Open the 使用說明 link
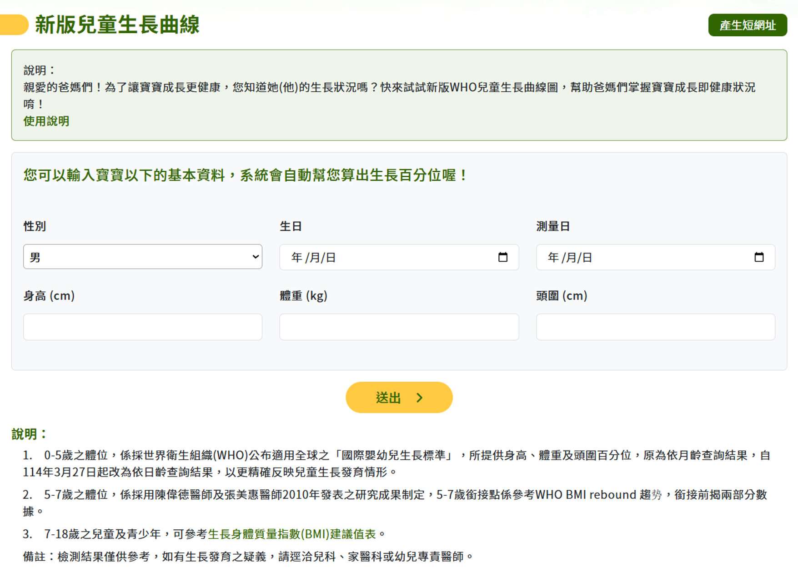The width and height of the screenshot is (798, 577). [x=46, y=121]
